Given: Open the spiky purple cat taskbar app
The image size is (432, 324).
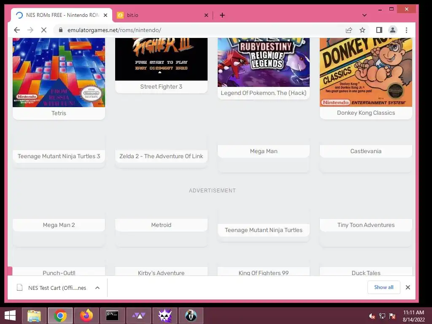Looking at the screenshot, I should [x=165, y=316].
